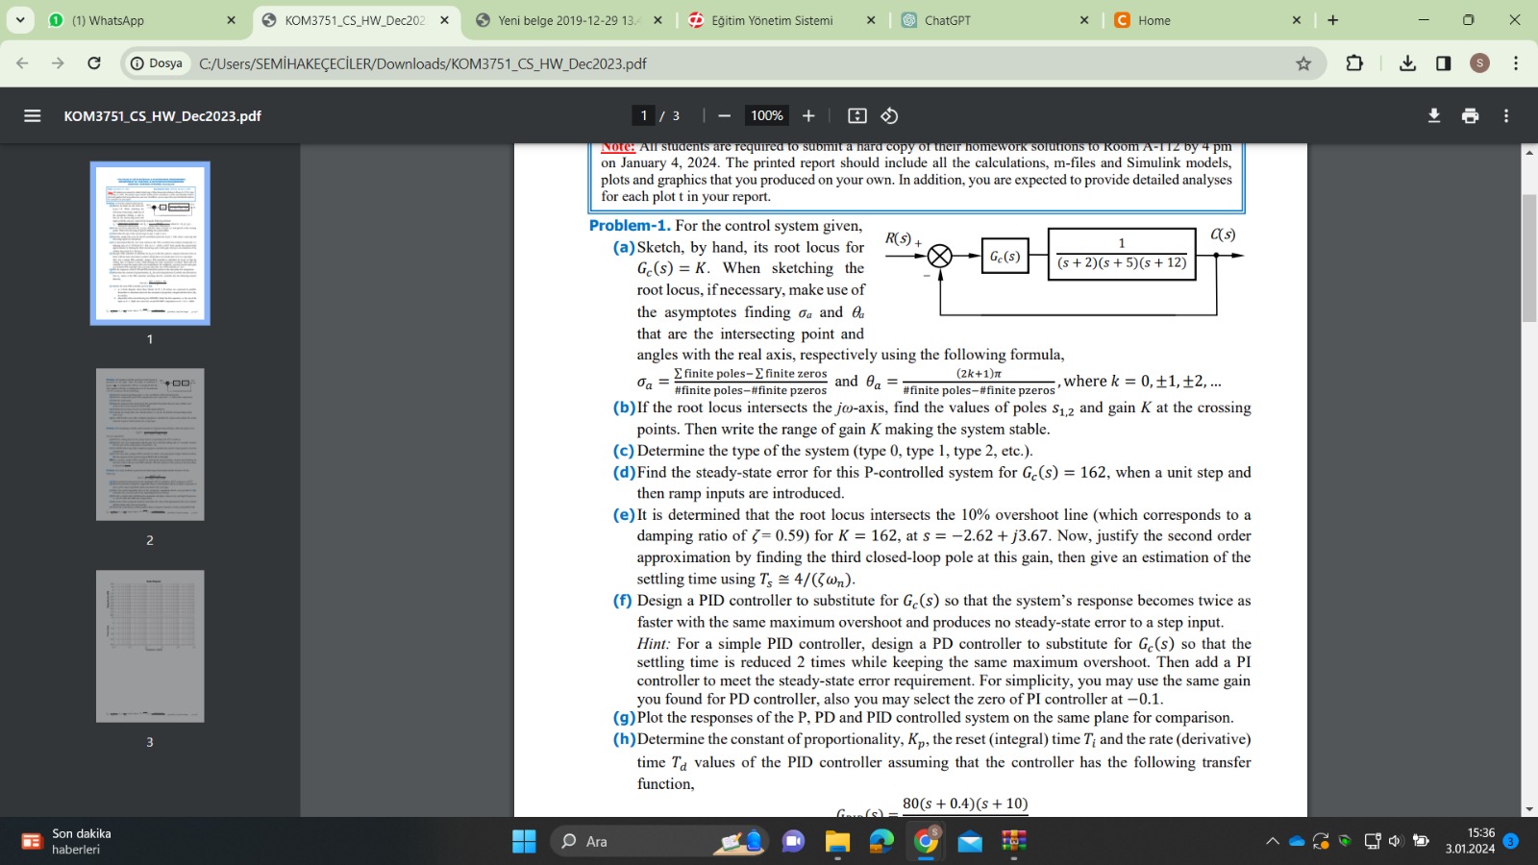Open browser Downloads from the toolbar
Screen dimensions: 1538x865
(x=1407, y=63)
